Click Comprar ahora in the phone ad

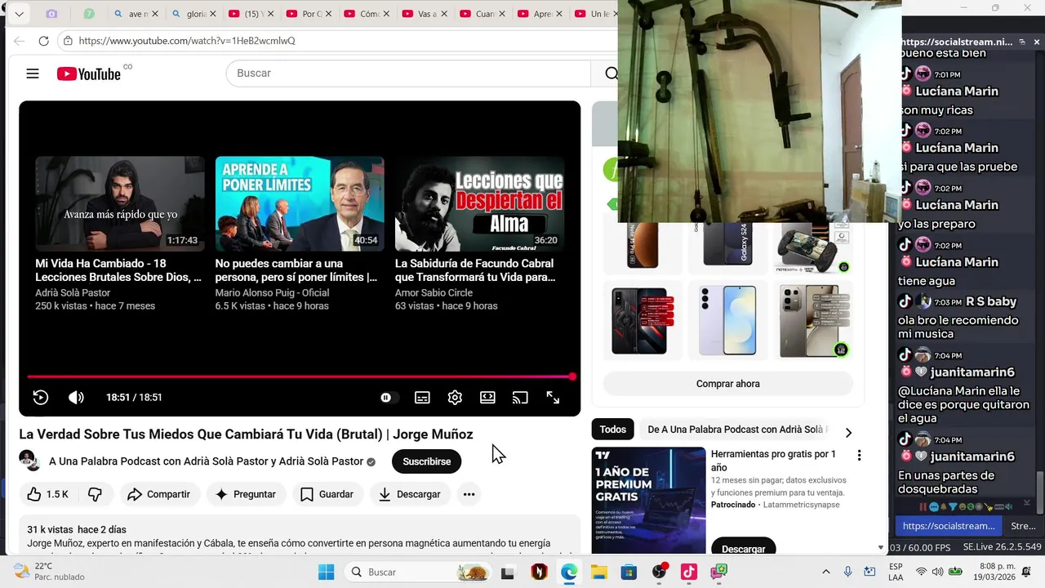(728, 384)
